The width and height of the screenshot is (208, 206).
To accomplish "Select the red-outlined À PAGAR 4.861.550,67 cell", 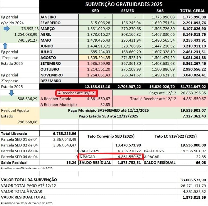I will [x=111, y=157].
